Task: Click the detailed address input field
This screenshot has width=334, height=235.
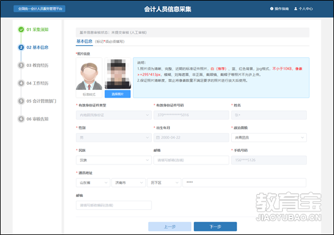Action: point(244,183)
